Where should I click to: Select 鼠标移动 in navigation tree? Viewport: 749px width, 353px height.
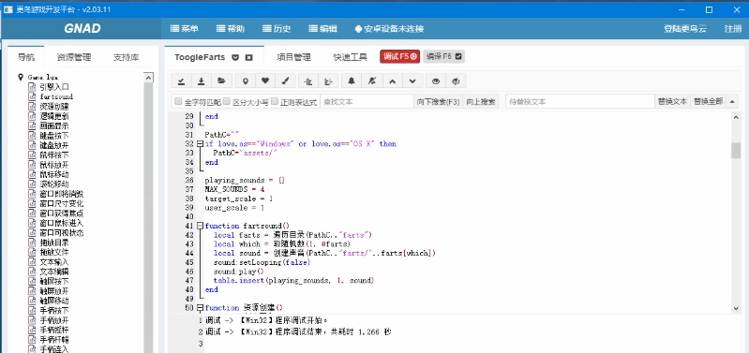click(x=54, y=174)
